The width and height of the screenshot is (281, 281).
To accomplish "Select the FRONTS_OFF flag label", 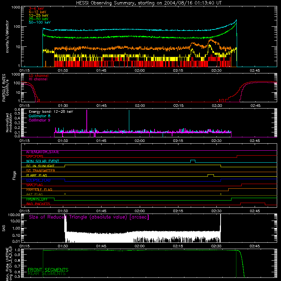I will point(37,199).
